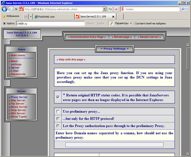This screenshot has width=191, height=157.
Task: Enable the Use preliminary proxy checkbox
Action: pyautogui.click(x=58, y=112)
